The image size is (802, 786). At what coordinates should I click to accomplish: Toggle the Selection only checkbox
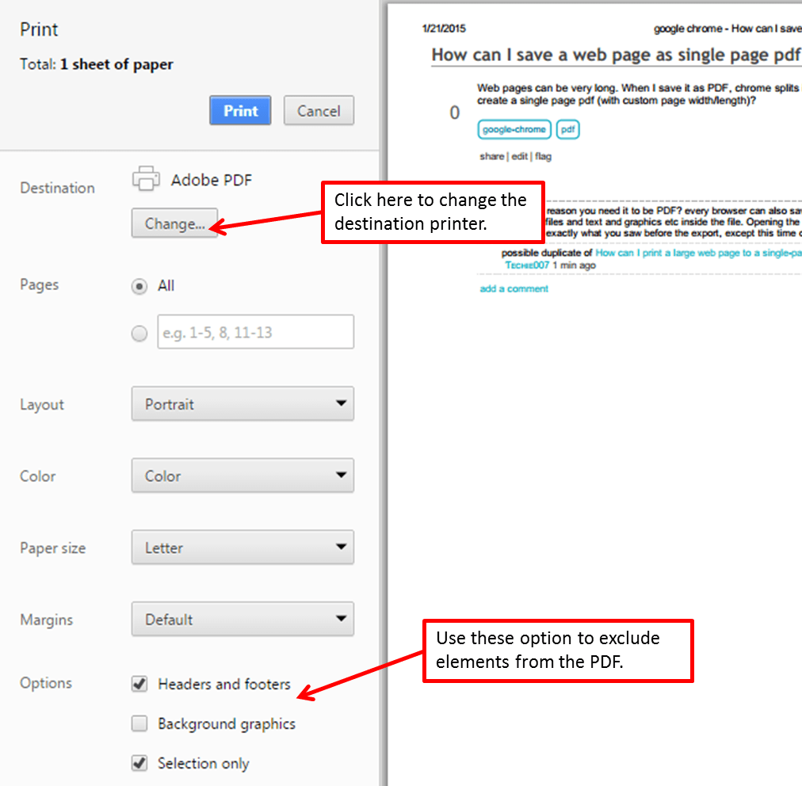point(140,763)
